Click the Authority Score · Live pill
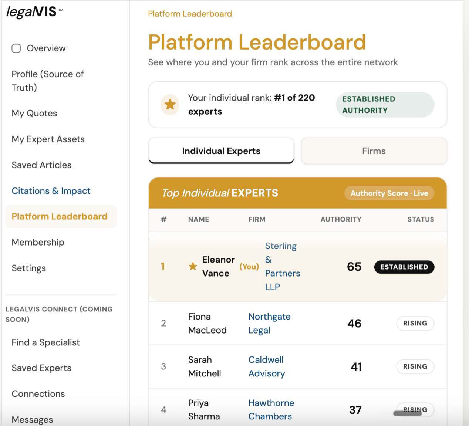469x426 pixels. pos(389,193)
